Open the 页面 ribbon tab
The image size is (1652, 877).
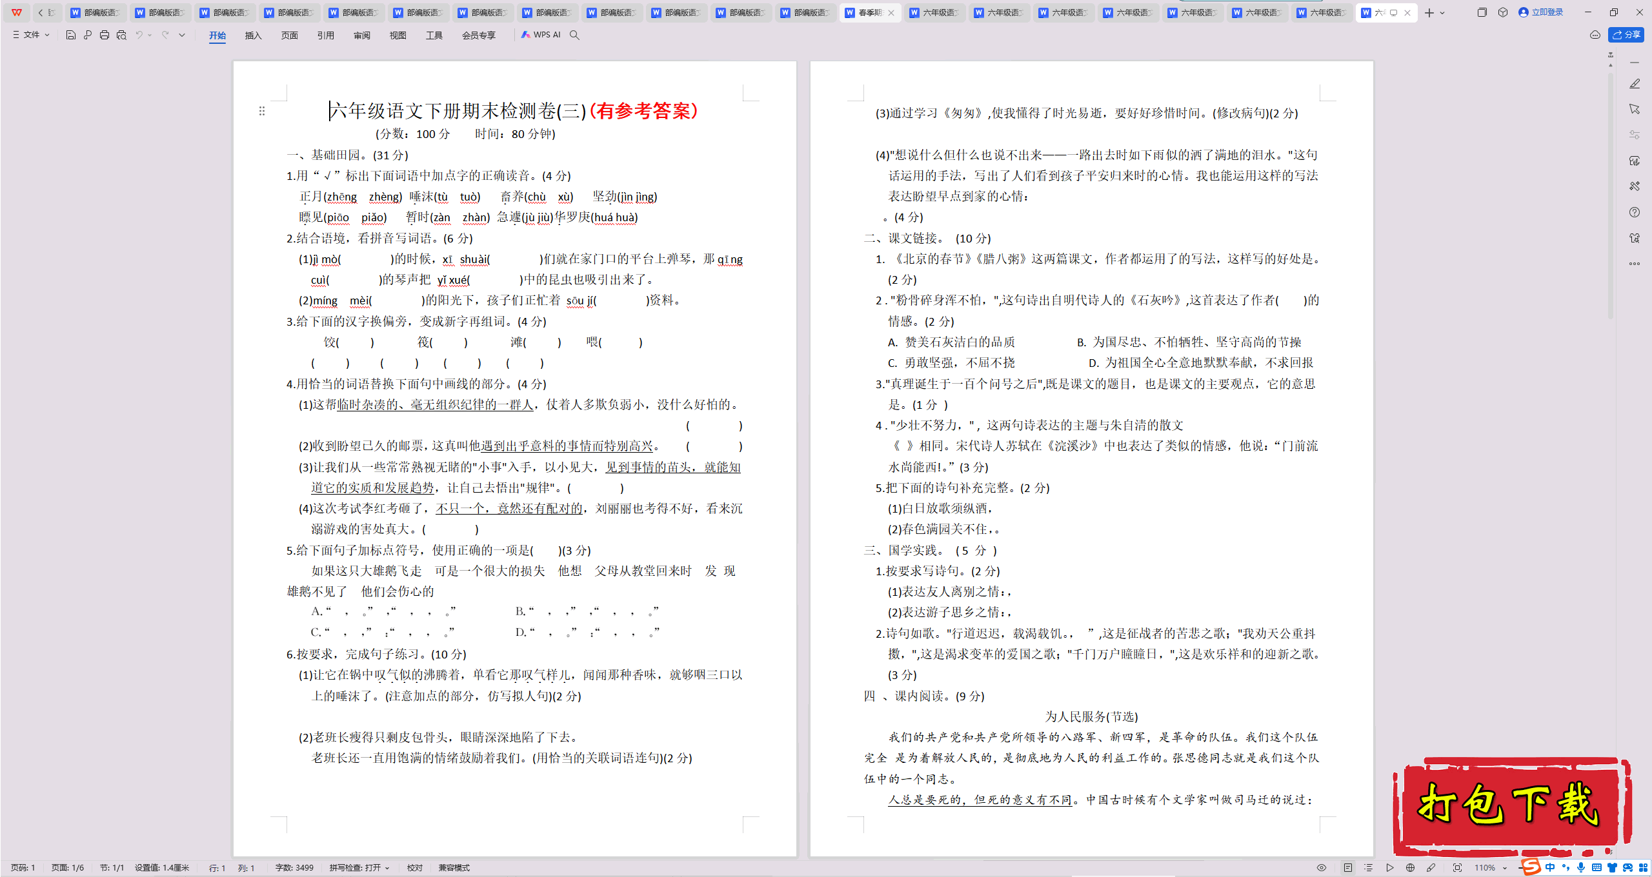click(x=290, y=35)
